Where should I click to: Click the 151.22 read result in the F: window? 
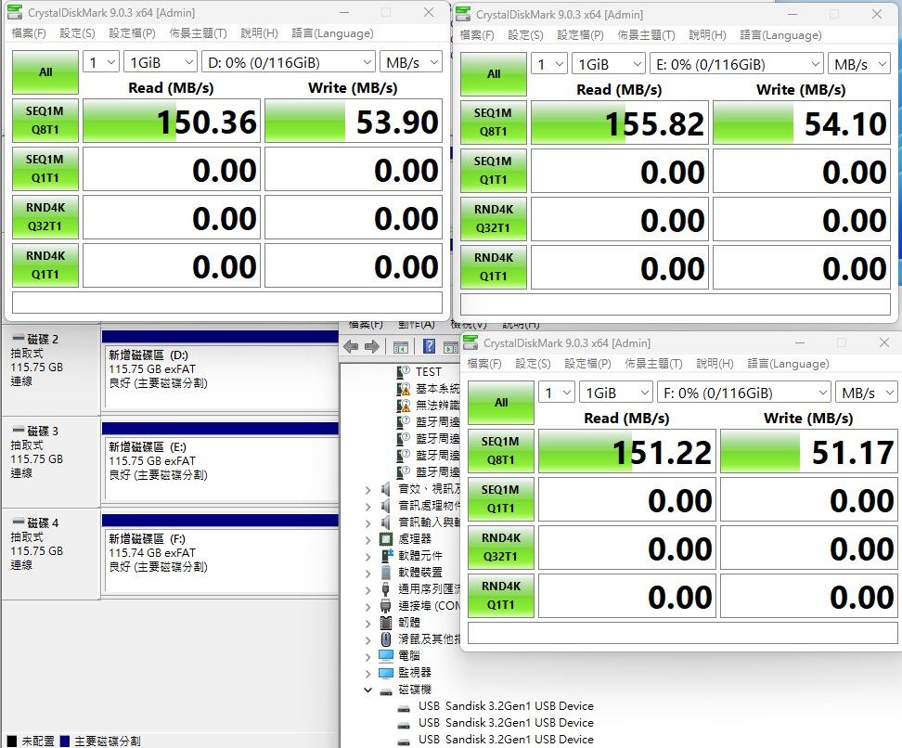click(x=627, y=451)
